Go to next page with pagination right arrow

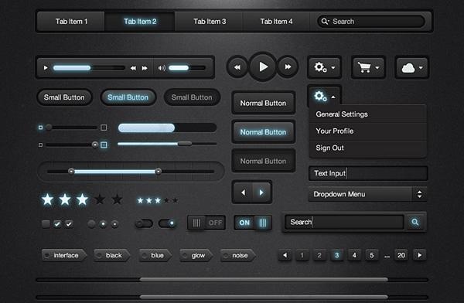tap(419, 255)
